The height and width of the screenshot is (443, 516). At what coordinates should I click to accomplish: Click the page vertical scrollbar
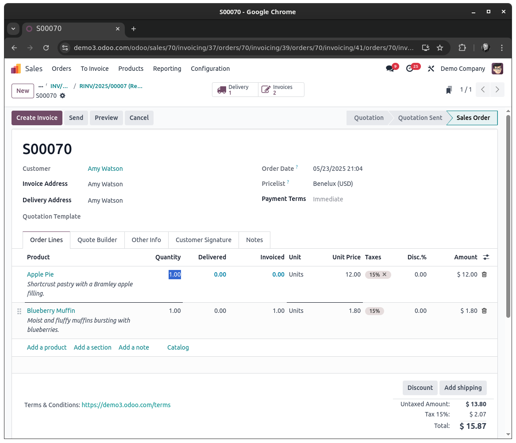508,216
